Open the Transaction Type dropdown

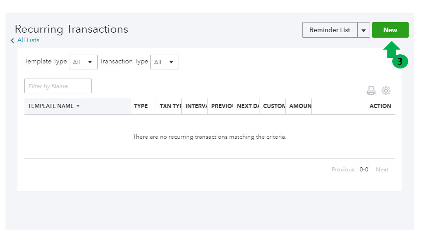point(164,62)
